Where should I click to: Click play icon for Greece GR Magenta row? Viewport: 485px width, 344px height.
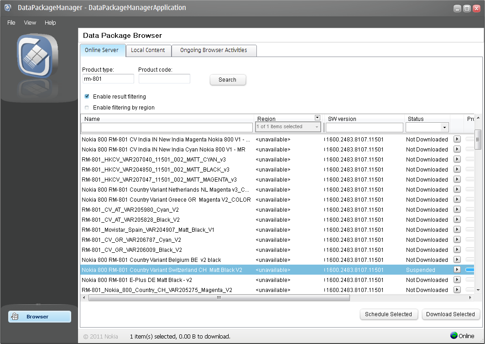(457, 199)
